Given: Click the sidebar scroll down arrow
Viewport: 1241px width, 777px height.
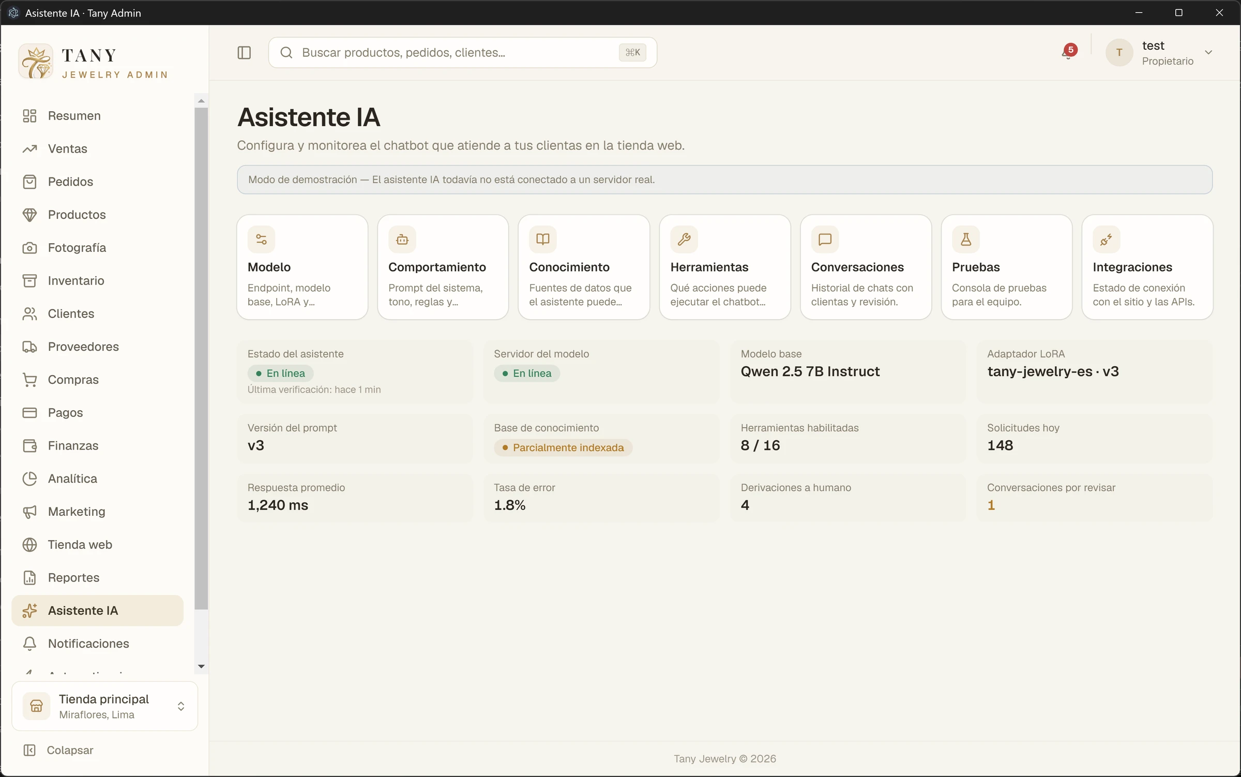Looking at the screenshot, I should click(x=201, y=667).
